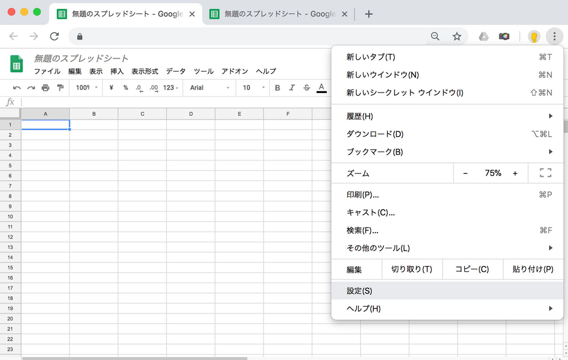568x360 pixels.
Task: Enter full screen from zoom row
Action: (x=546, y=173)
